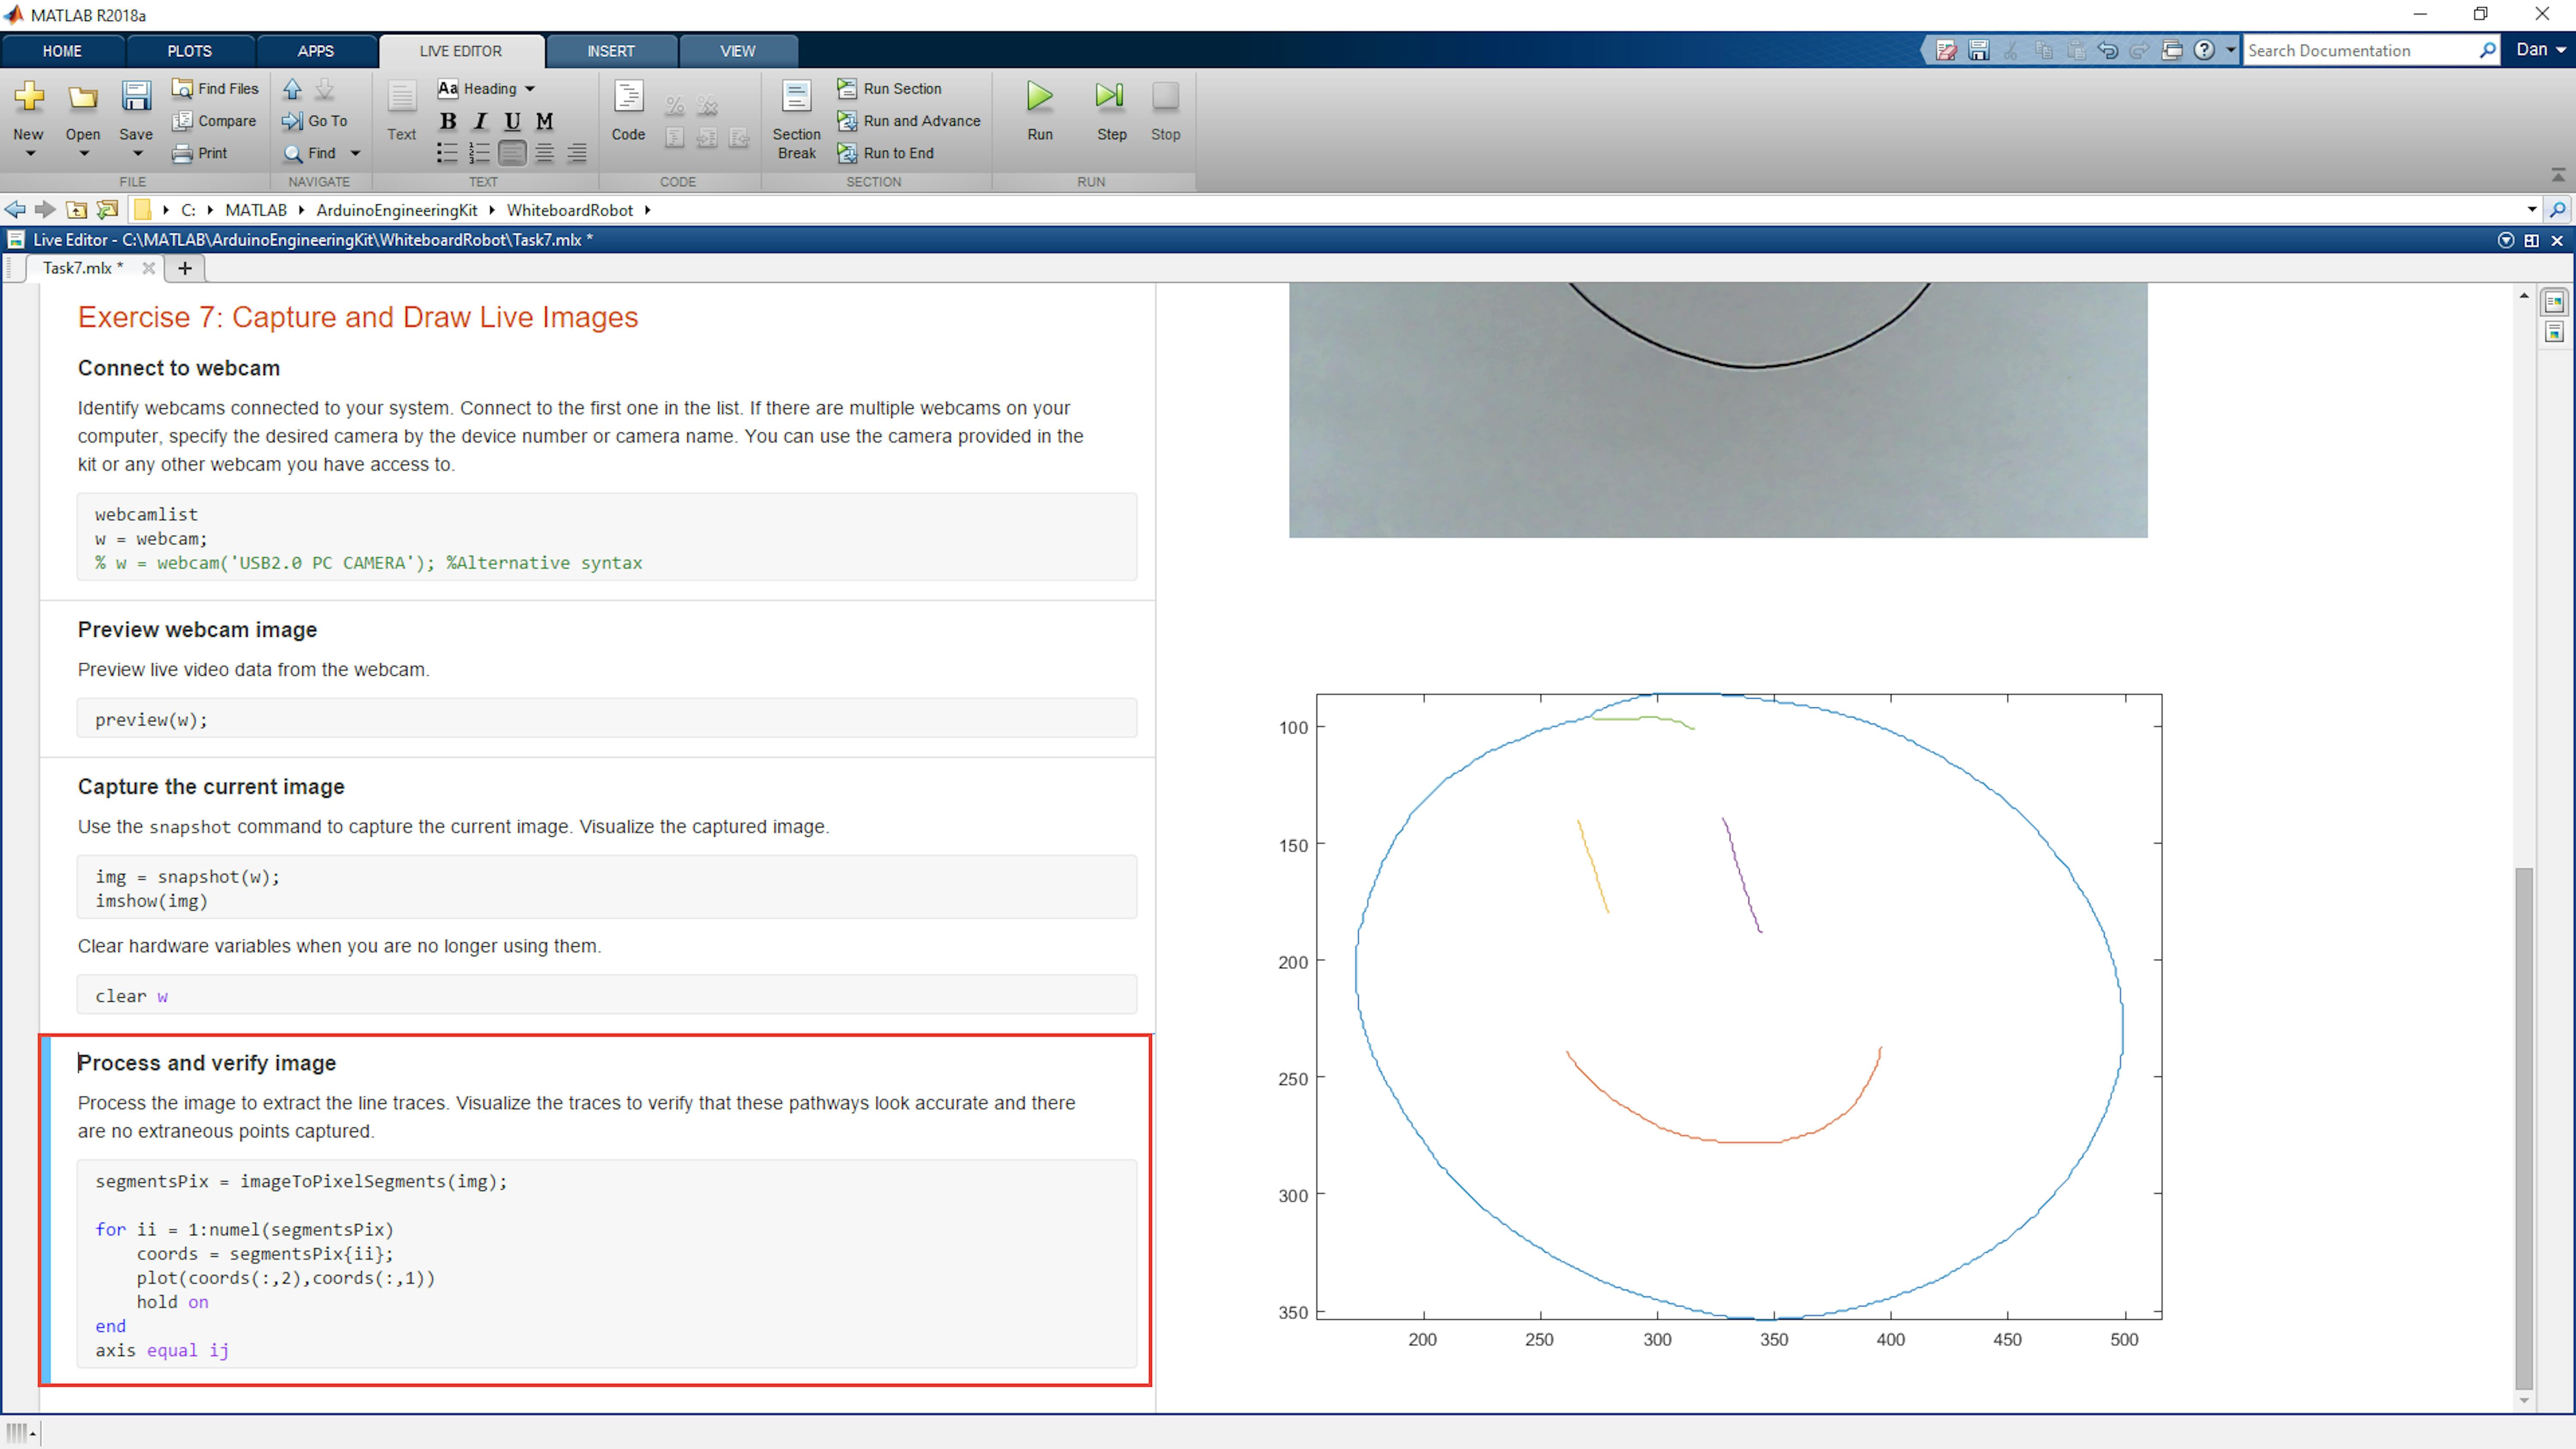Toggle Monospace formatting

coord(544,121)
